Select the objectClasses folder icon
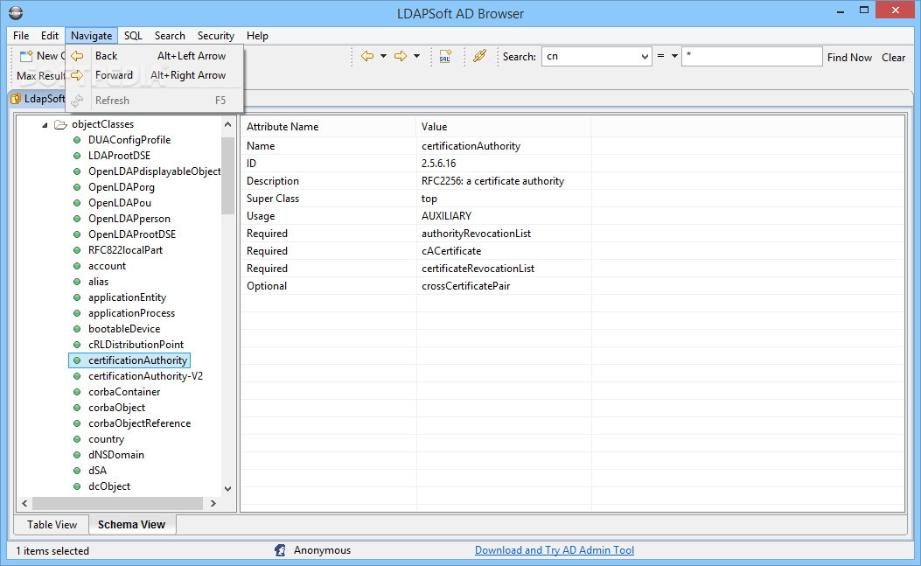921x566 pixels. tap(60, 124)
